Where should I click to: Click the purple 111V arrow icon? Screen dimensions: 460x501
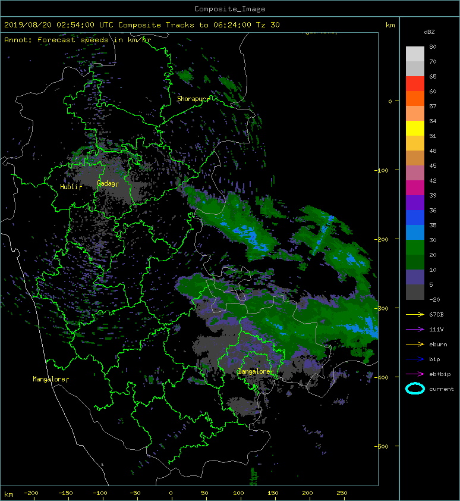click(415, 330)
